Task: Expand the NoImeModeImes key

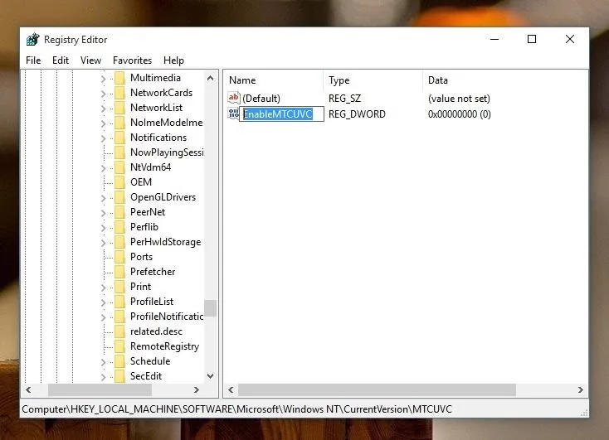Action: pos(103,123)
